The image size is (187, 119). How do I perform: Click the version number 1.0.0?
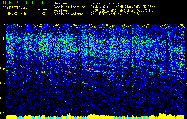tap(40, 3)
